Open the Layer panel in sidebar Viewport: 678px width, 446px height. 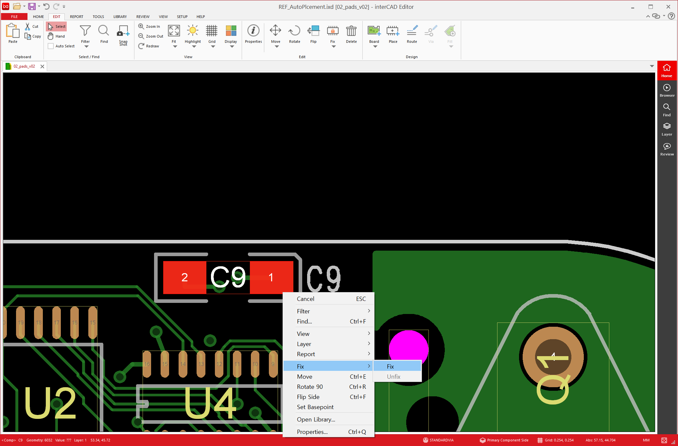point(667,129)
